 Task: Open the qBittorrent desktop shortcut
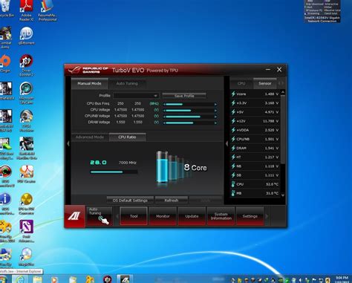[26, 36]
